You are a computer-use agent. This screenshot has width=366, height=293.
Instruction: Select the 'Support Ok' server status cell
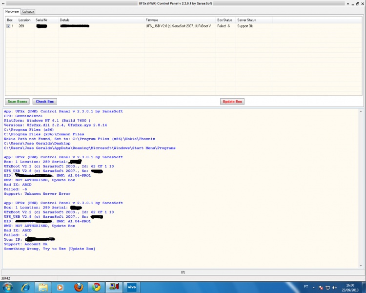point(245,26)
